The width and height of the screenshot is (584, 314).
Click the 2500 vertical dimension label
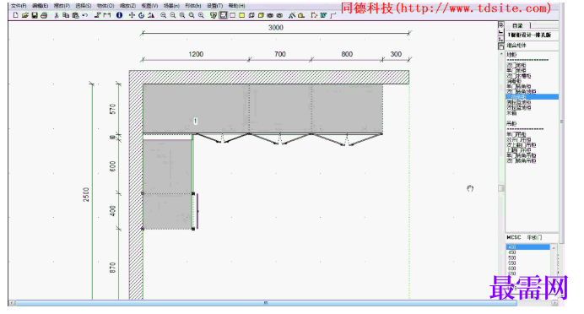86,195
